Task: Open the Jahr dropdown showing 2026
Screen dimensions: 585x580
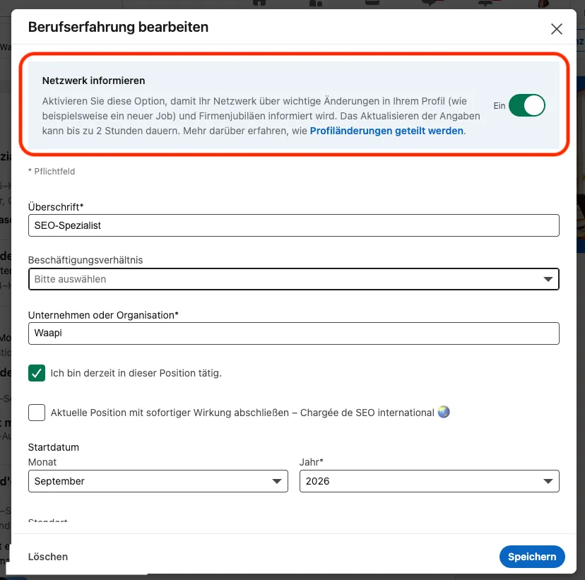Action: point(429,481)
